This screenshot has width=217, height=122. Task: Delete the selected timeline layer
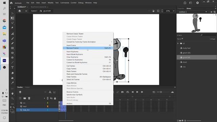[x=29, y=98]
